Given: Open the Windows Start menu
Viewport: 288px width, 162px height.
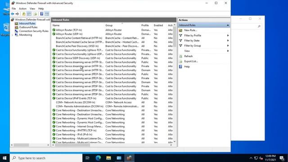Looking at the screenshot, I should click(x=5, y=158).
